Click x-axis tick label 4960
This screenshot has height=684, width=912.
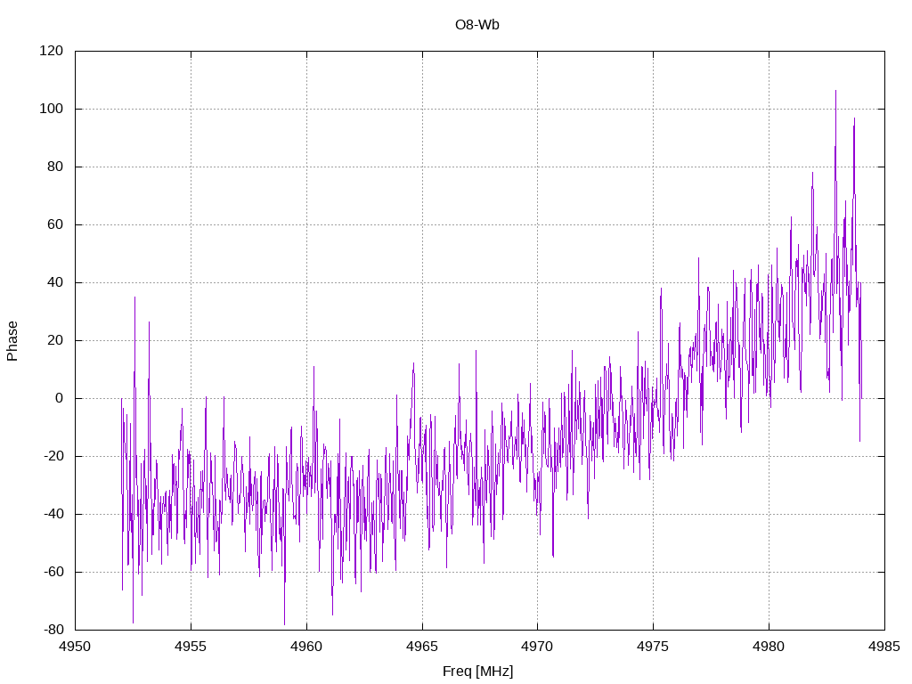pos(306,647)
